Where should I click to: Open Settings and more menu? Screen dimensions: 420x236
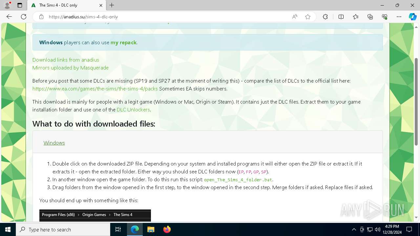tap(399, 17)
